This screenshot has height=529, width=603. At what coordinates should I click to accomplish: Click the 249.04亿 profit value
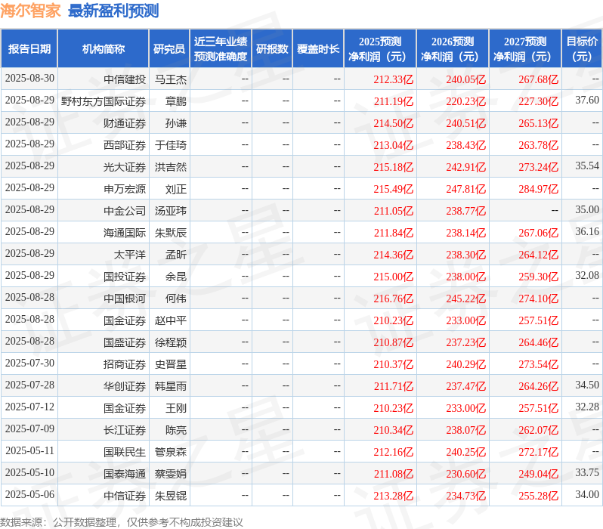point(538,475)
